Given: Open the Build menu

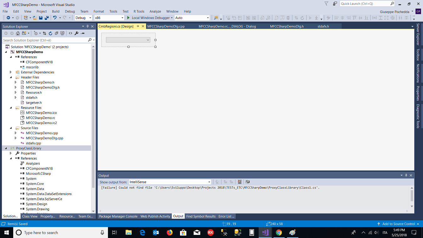Looking at the screenshot, I should point(56,11).
